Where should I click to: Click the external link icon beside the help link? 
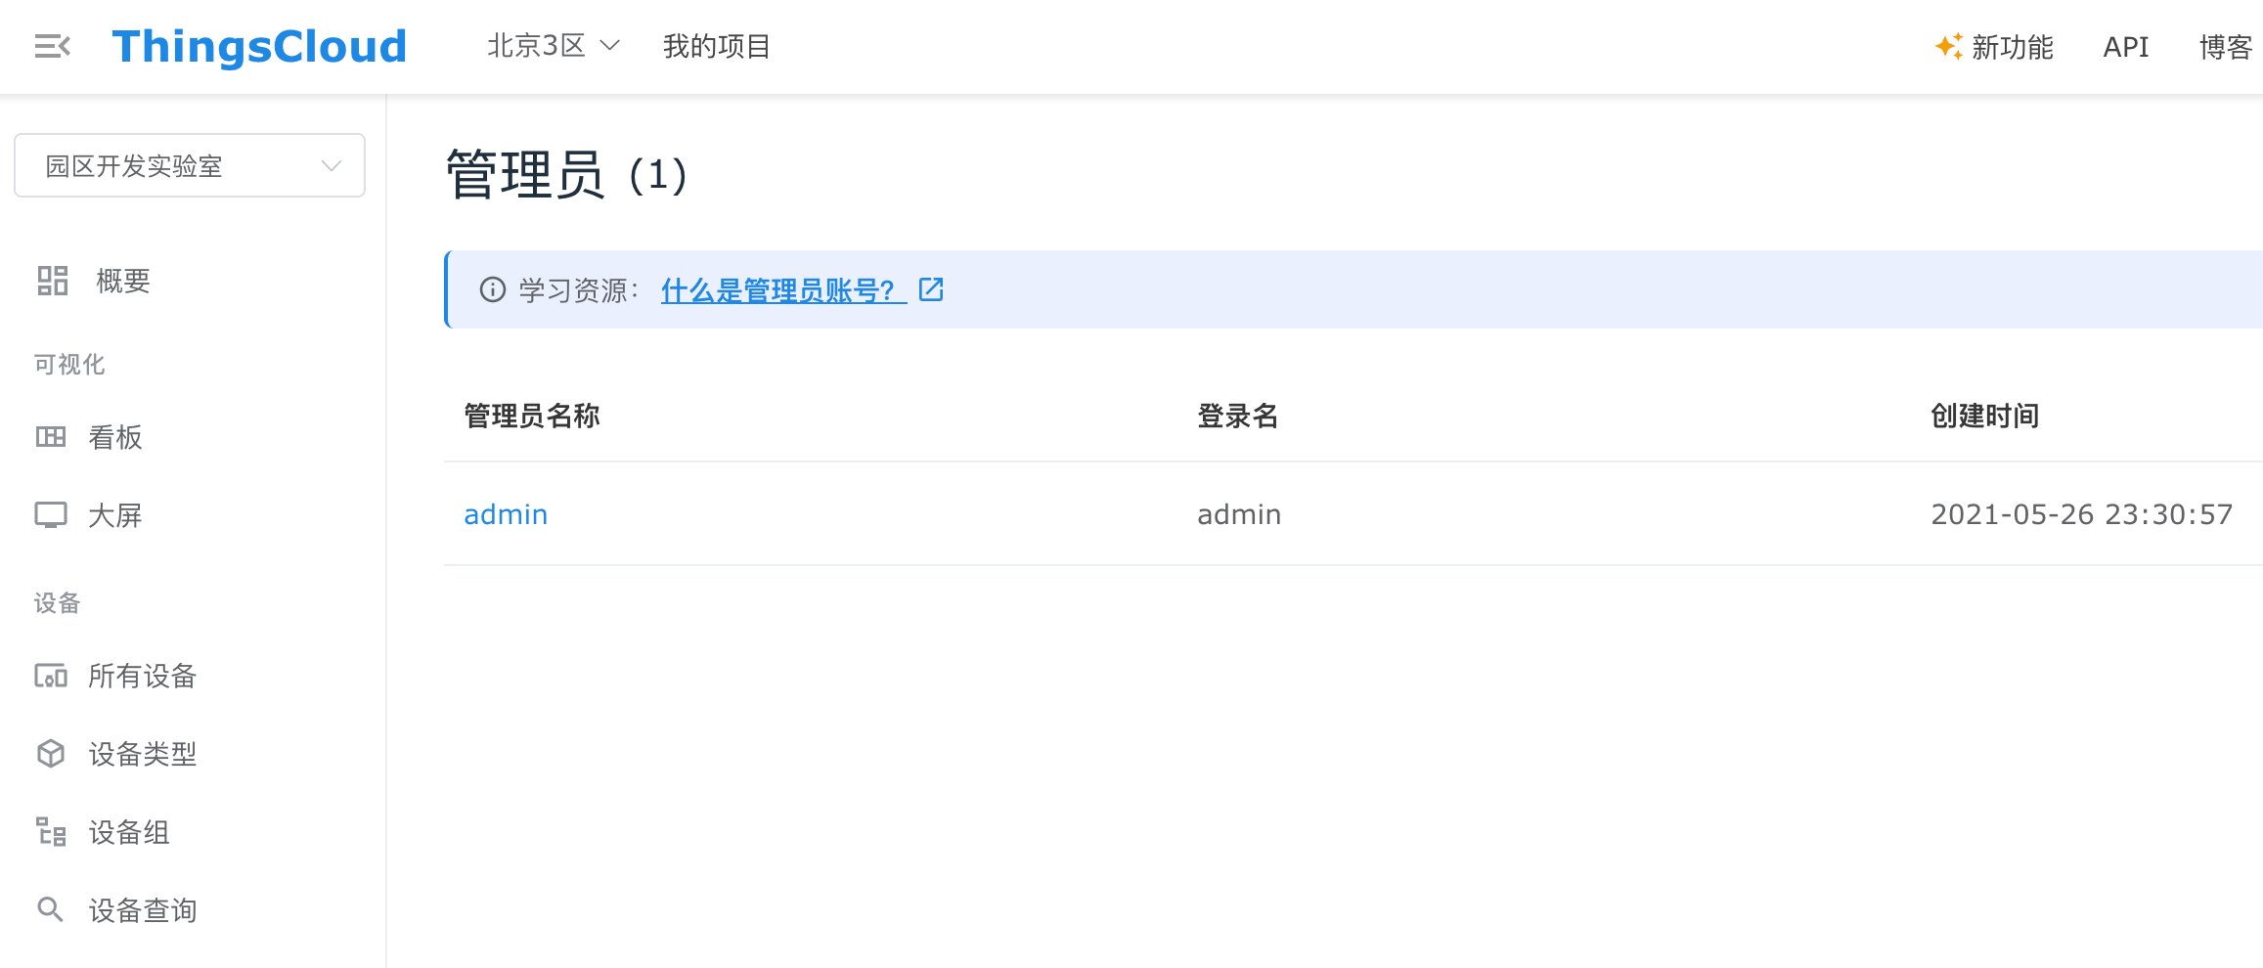[931, 289]
